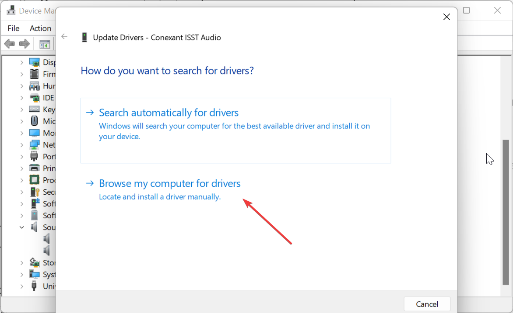Image resolution: width=513 pixels, height=313 pixels.
Task: Select the Monitors icon
Action: (x=34, y=133)
